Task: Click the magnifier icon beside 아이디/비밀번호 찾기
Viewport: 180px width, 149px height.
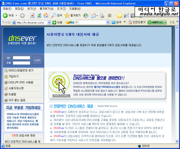Action: (6, 71)
